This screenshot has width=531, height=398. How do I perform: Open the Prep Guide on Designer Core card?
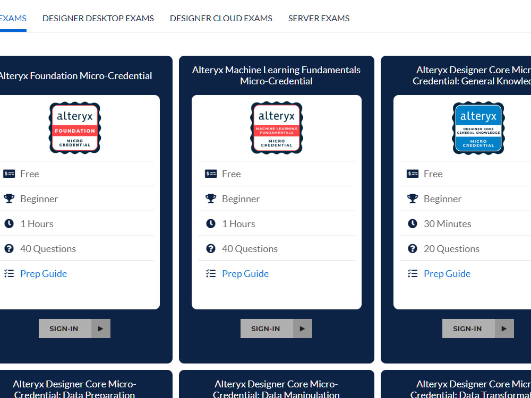(x=447, y=273)
